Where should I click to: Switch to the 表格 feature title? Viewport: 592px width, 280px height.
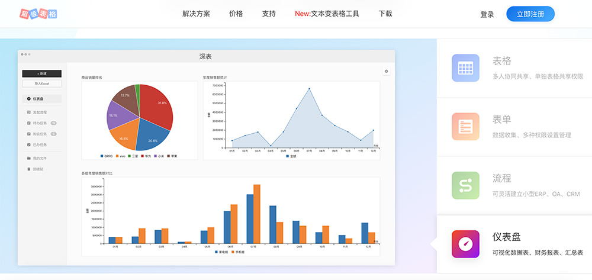[502, 61]
